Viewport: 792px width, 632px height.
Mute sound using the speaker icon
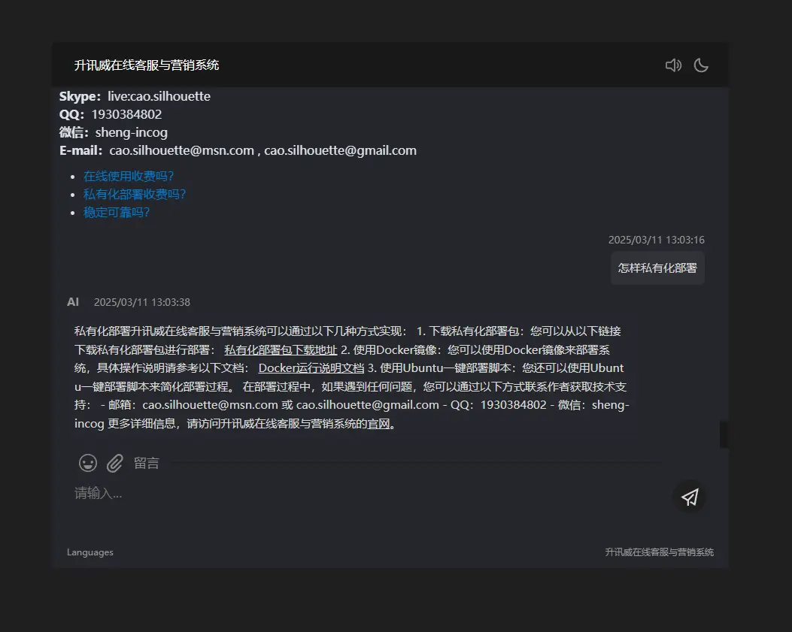point(673,65)
